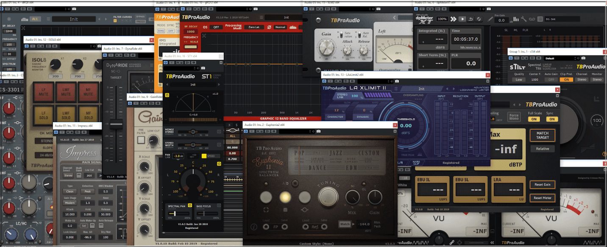Screen dimensions: 607x247
Task: Click the spectrum bars icon in dEQ6
Action: point(25,19)
